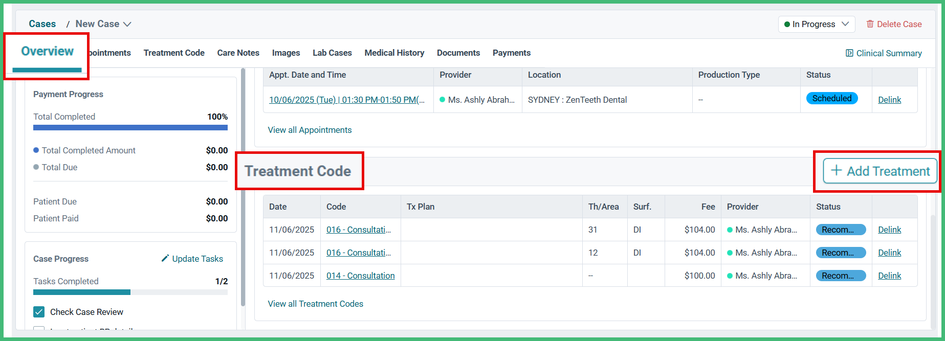Viewport: 945px width, 341px height.
Task: Switch to the Overview tab
Action: tap(47, 52)
